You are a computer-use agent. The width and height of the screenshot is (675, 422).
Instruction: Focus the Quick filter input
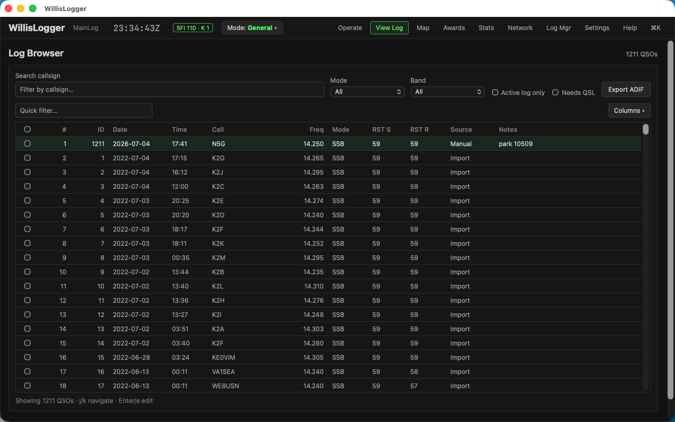pyautogui.click(x=84, y=111)
